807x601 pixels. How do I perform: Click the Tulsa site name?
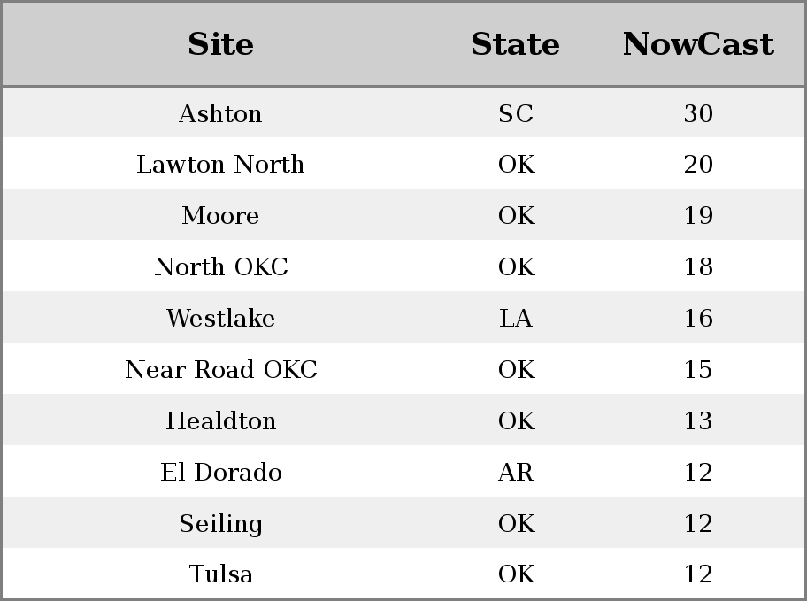pyautogui.click(x=221, y=574)
